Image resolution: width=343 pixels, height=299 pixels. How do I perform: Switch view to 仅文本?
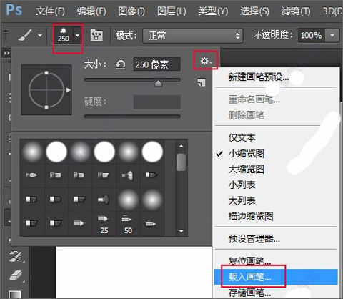(x=242, y=137)
